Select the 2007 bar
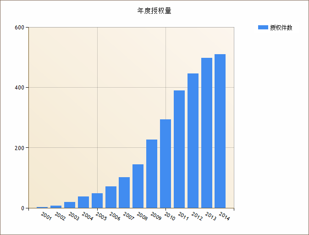Screen dimensions: 309x235 click(124, 193)
